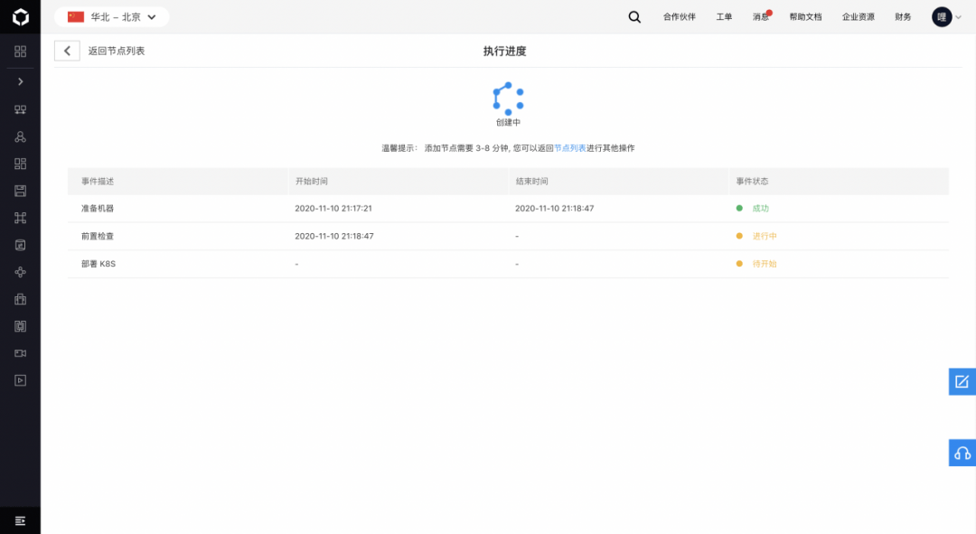Open the 财务 menu

[x=903, y=17]
